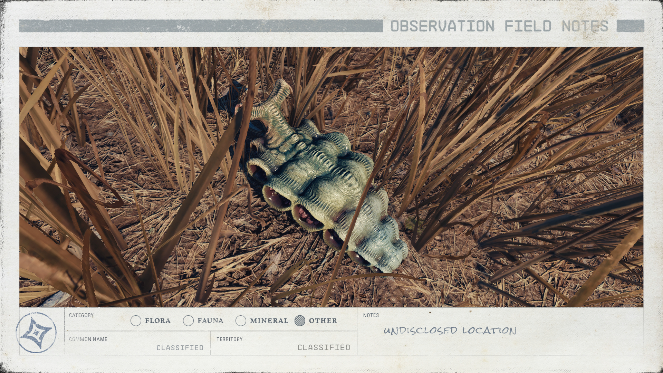Viewport: 663px width, 373px height.
Task: Click the Common Name label
Action: point(88,339)
